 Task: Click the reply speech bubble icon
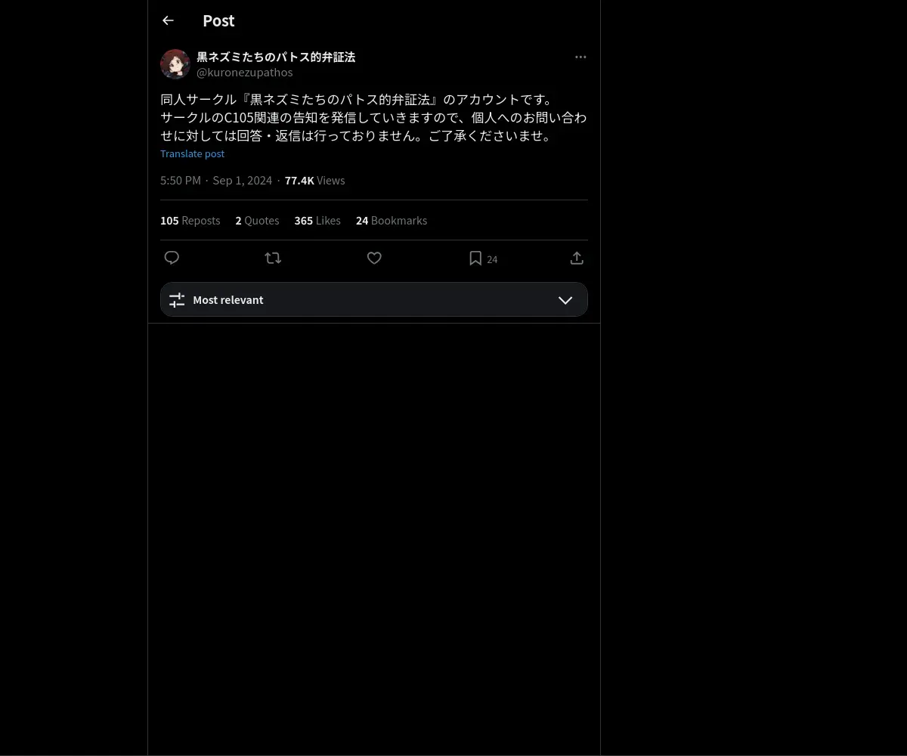pyautogui.click(x=172, y=258)
